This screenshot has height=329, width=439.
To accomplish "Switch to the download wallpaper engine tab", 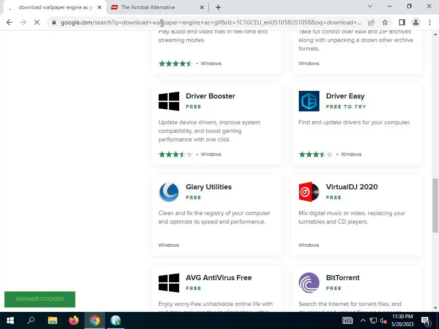I will pos(55,7).
